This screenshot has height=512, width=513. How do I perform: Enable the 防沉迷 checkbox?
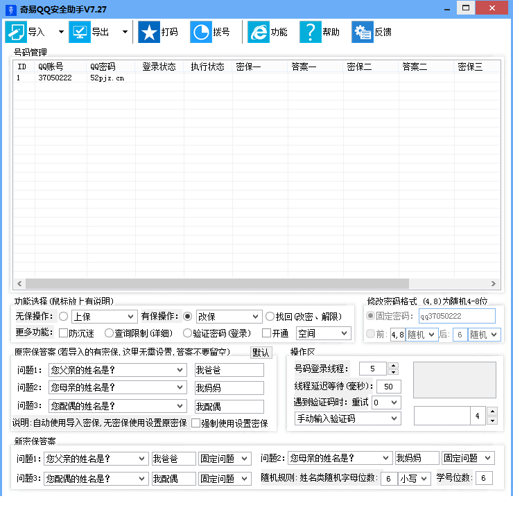point(64,333)
